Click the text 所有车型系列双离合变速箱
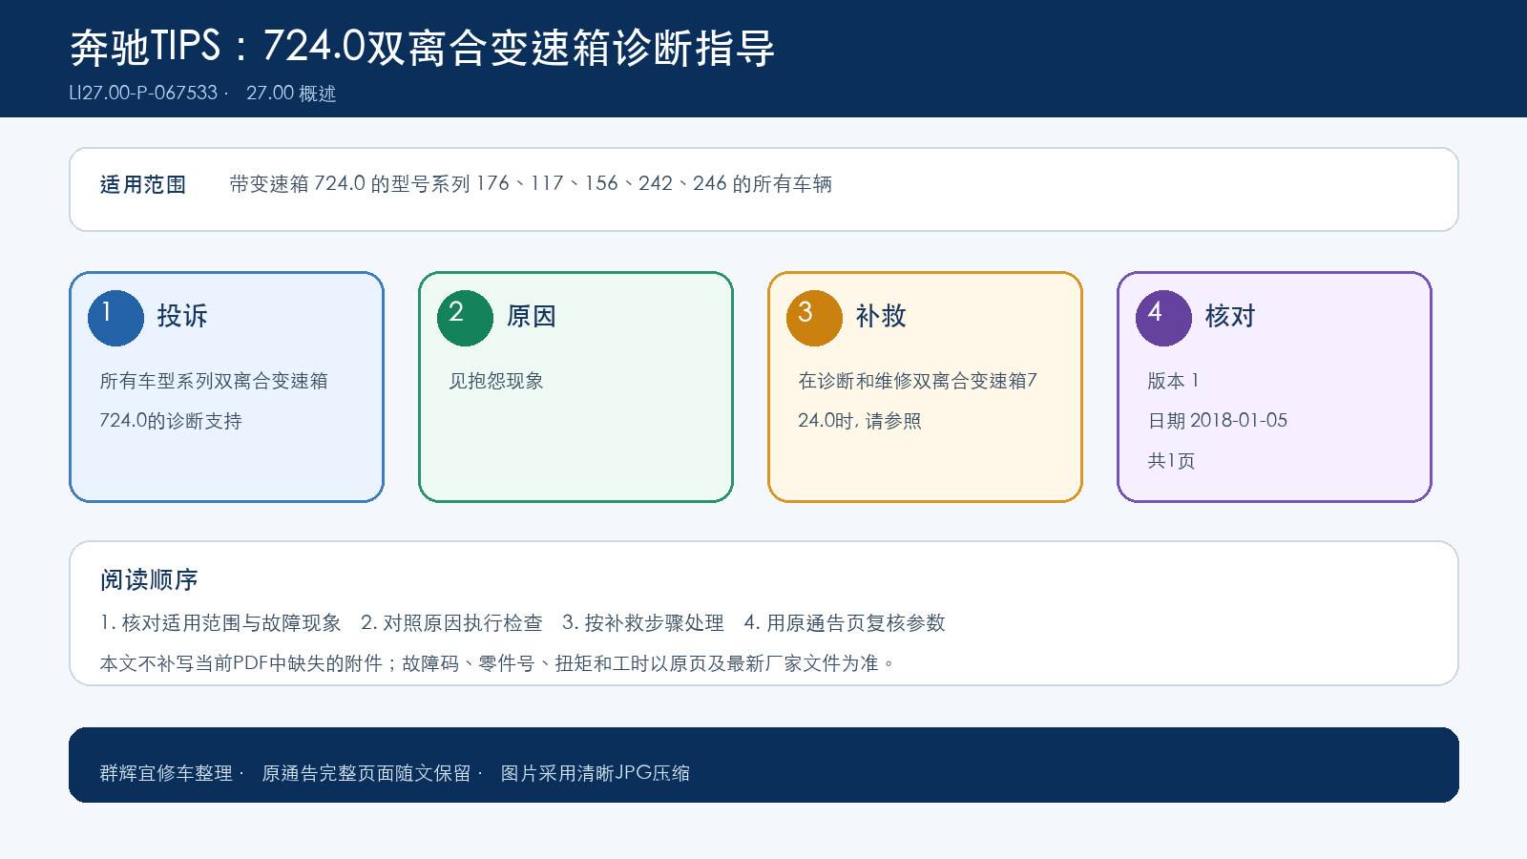1527x859 pixels. [x=214, y=381]
